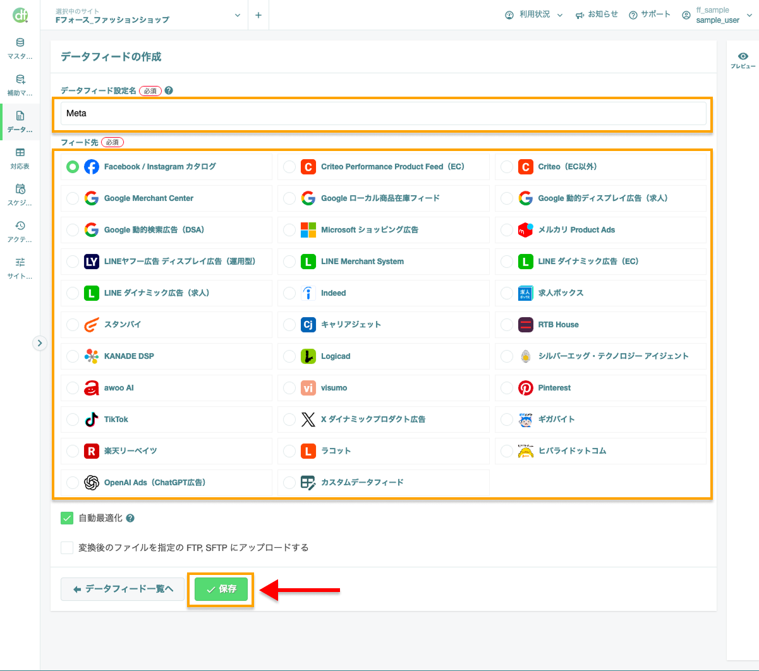This screenshot has width=759, height=671.
Task: Click the dfplus logo icon
Action: click(x=20, y=15)
